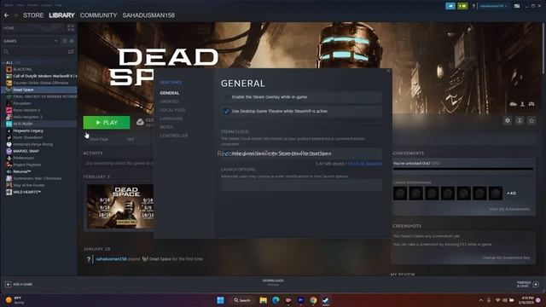This screenshot has width=546, height=307.
Task: Click the ready-to-play filter icon beside GAMES
Action: [72, 41]
